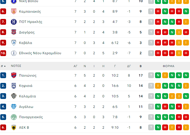Click the ΦΟΡΜΑ column header
190x135 pixels.
pyautogui.click(x=169, y=66)
